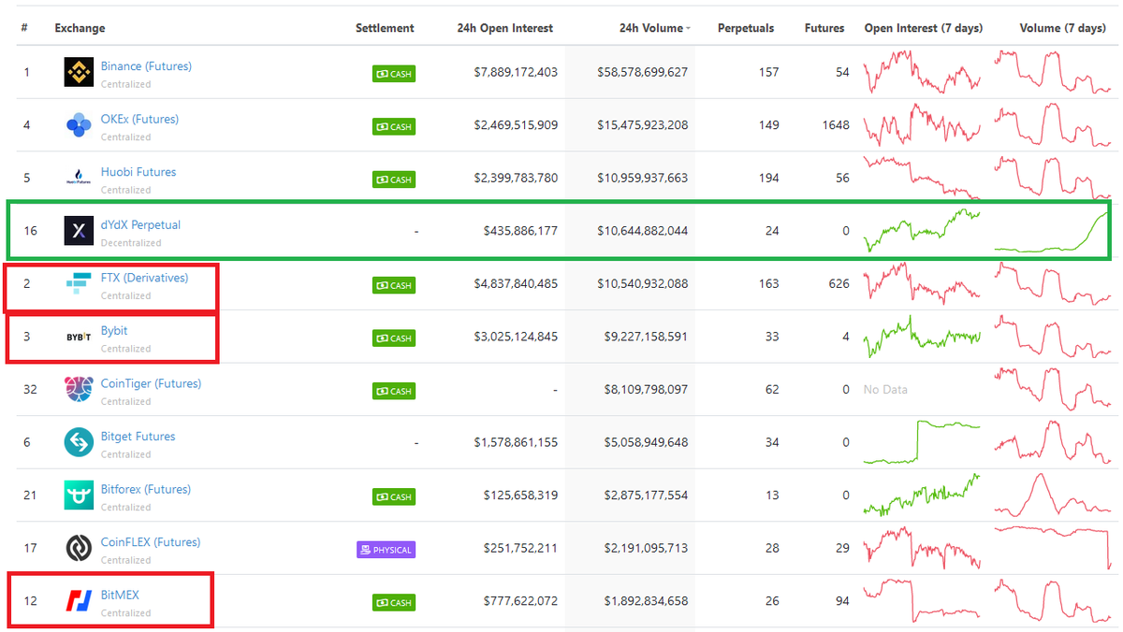The height and width of the screenshot is (632, 1123).
Task: Click Open Interest (7 days) column header
Action: click(924, 28)
